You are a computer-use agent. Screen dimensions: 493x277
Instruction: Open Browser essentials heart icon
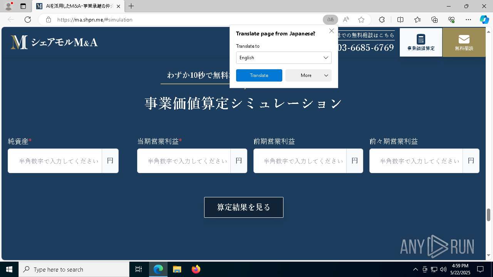point(451,20)
